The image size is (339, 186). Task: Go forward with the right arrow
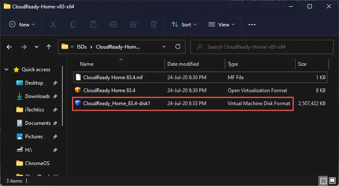tap(24, 47)
